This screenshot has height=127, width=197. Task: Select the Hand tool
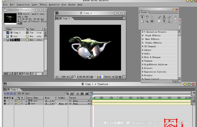pyautogui.click(x=142, y=21)
